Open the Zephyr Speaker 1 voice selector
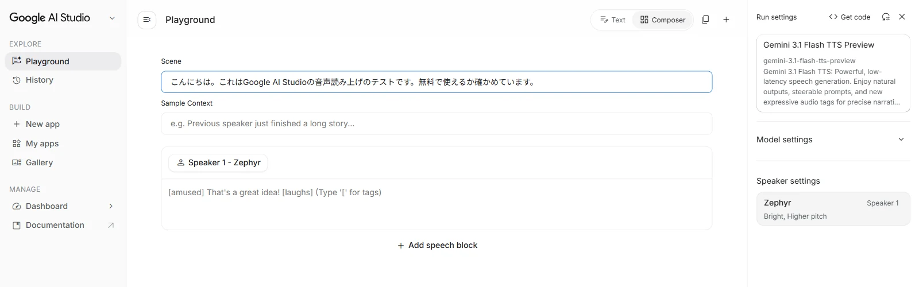The height and width of the screenshot is (287, 919). point(833,209)
